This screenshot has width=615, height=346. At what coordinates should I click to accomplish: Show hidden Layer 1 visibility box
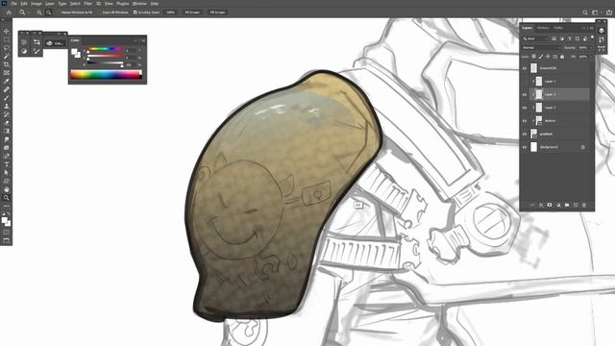point(525,81)
